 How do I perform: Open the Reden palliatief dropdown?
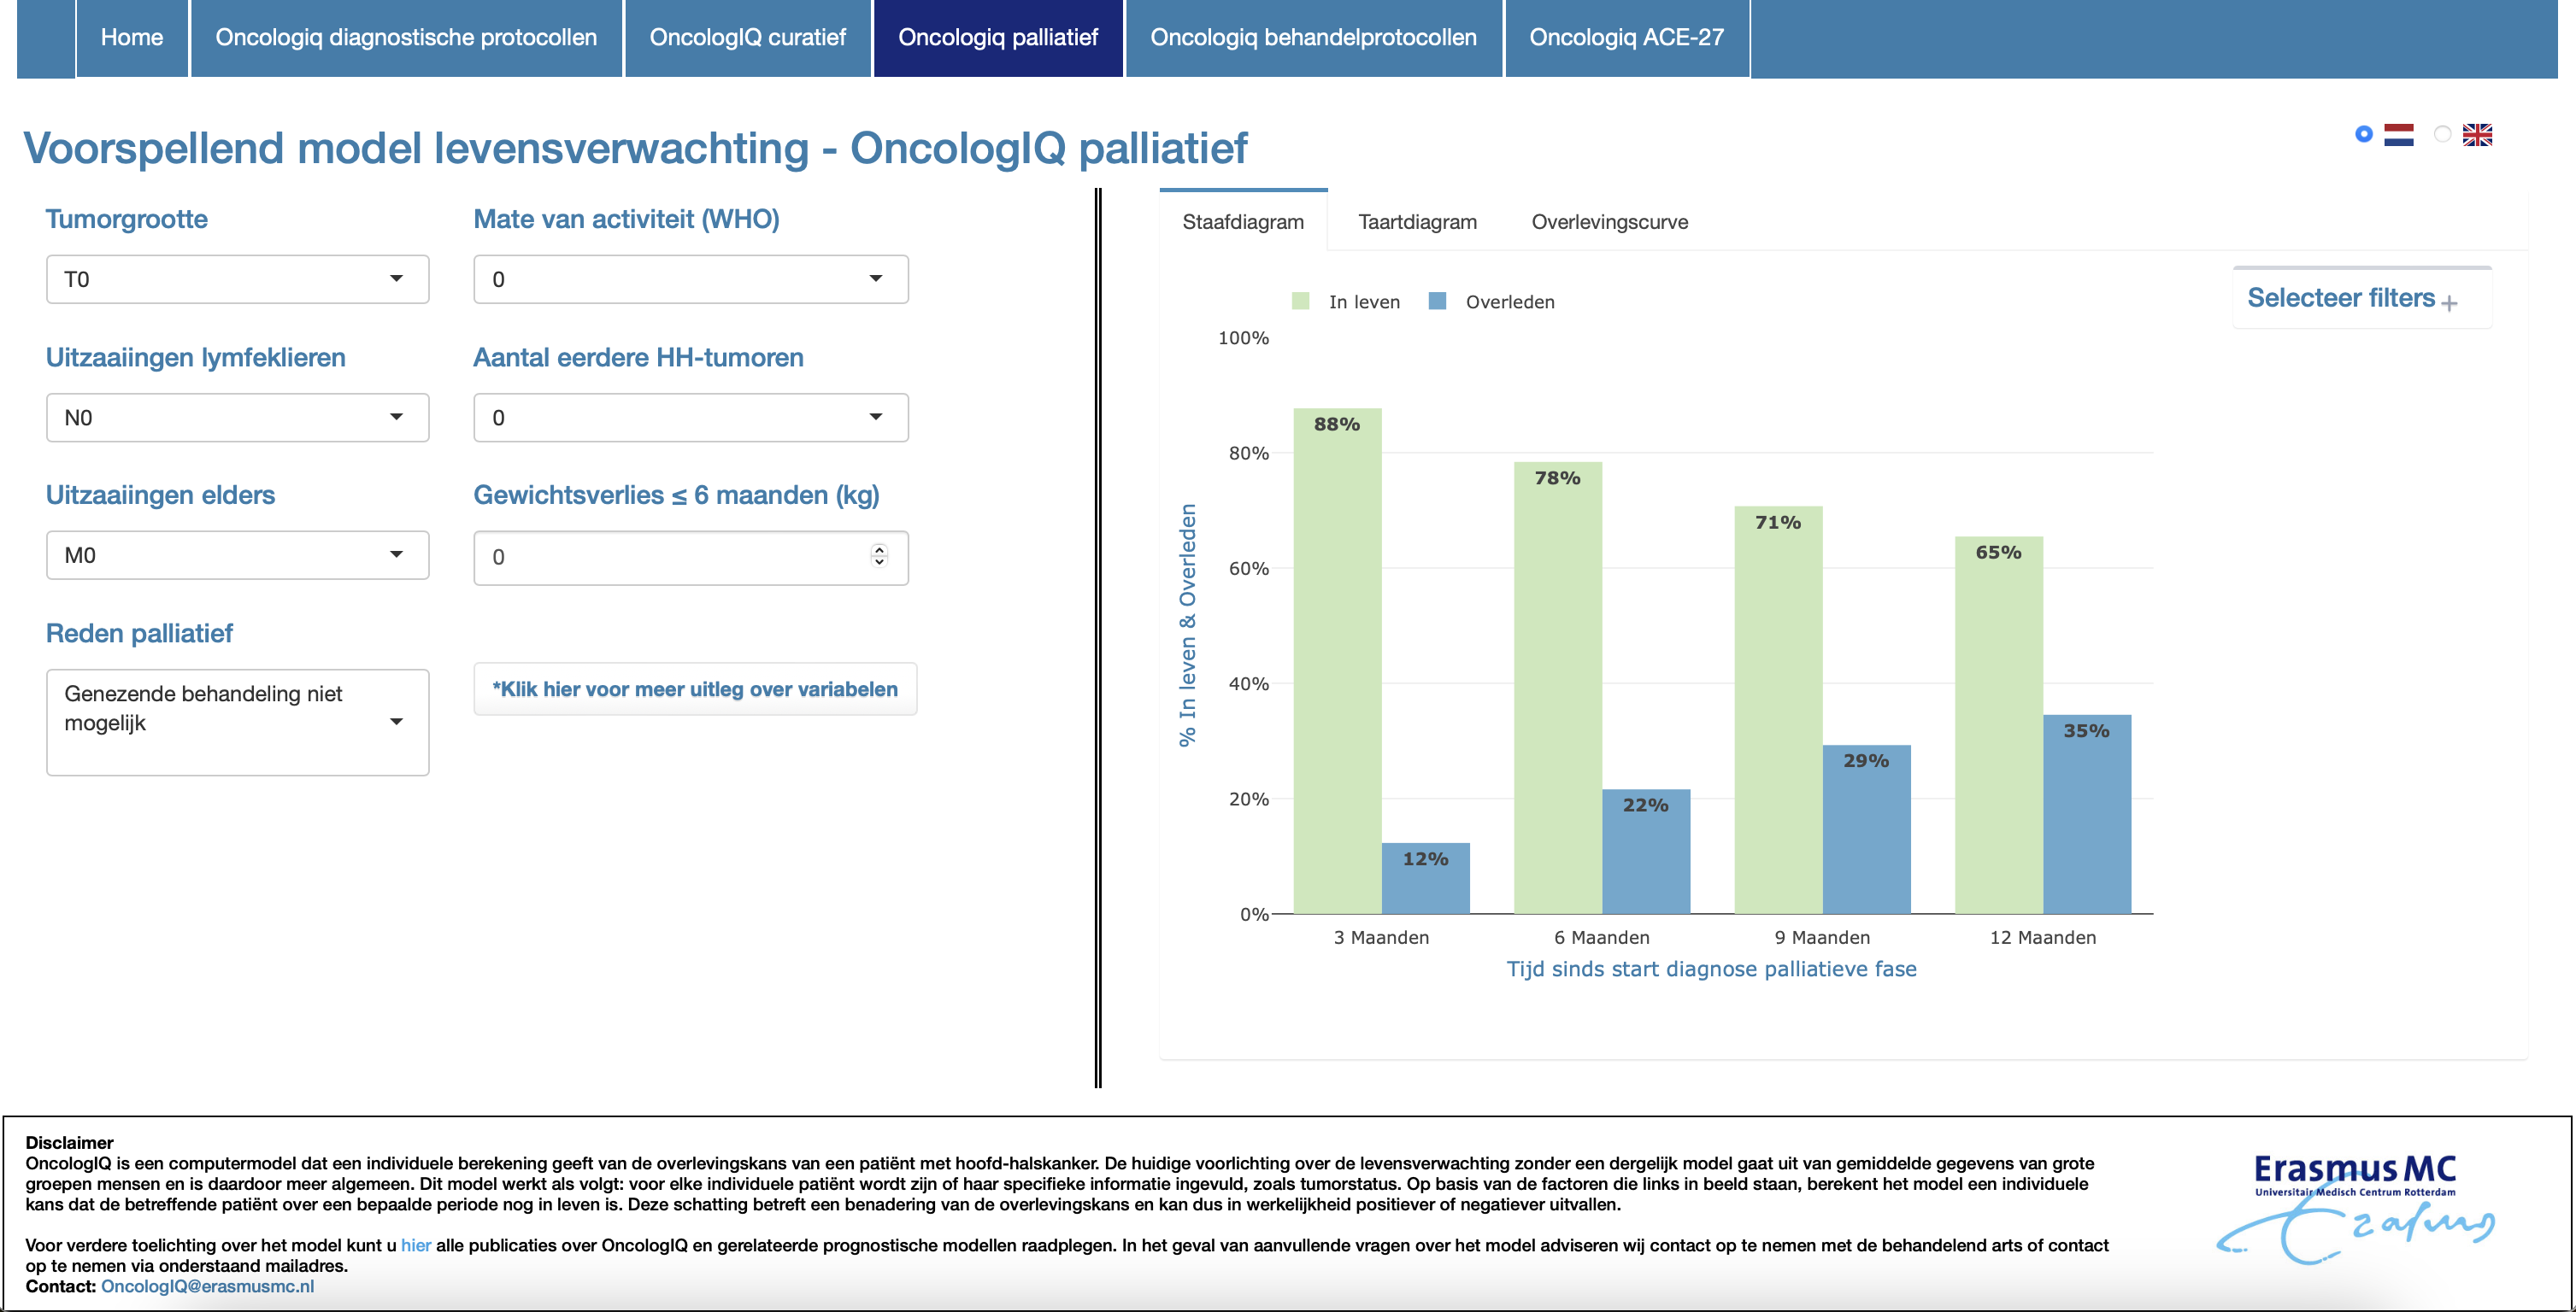[x=237, y=722]
